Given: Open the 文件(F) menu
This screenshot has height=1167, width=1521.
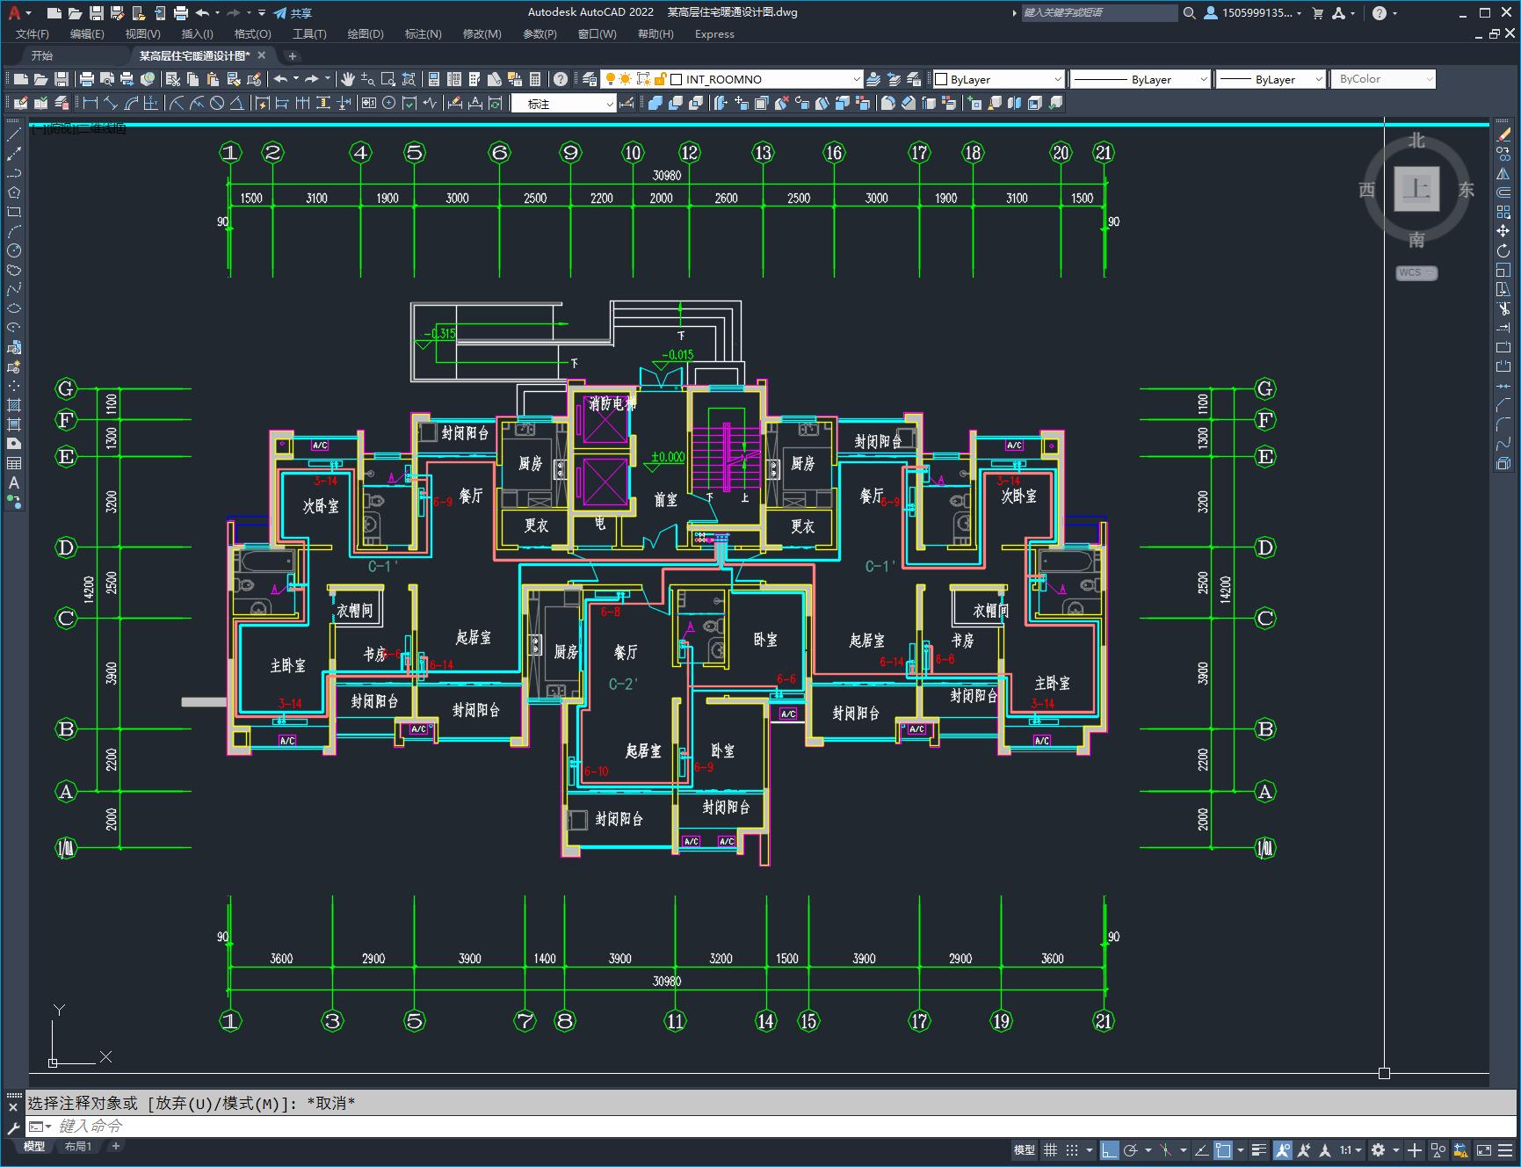Looking at the screenshot, I should (x=33, y=33).
